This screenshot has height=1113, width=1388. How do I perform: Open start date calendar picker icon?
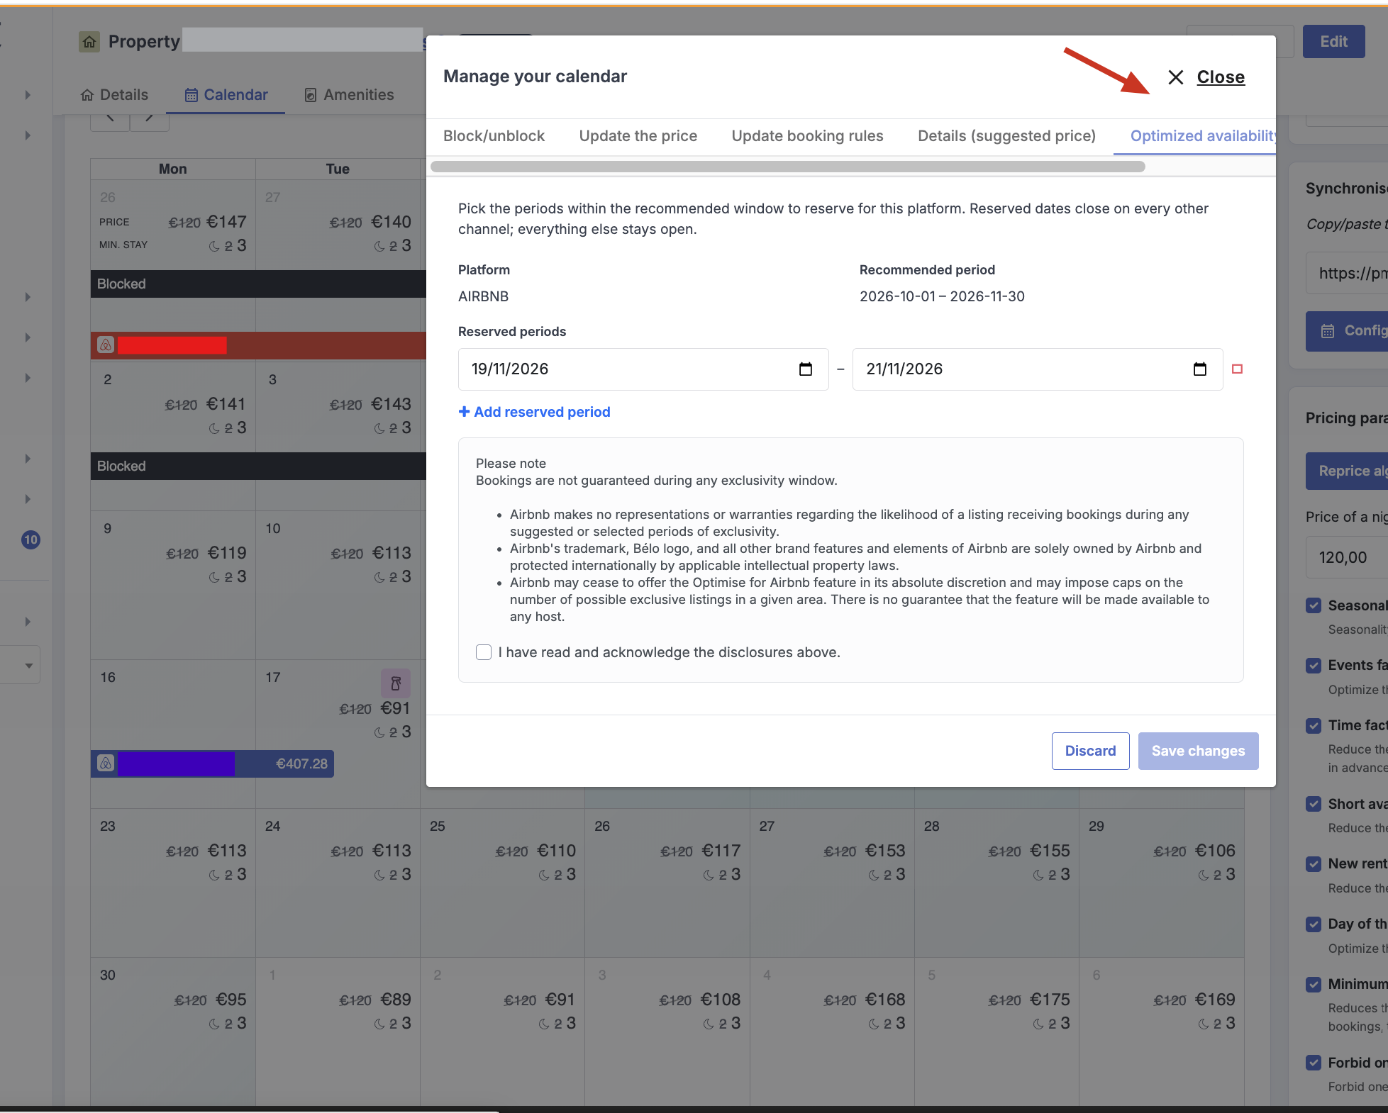tap(806, 369)
